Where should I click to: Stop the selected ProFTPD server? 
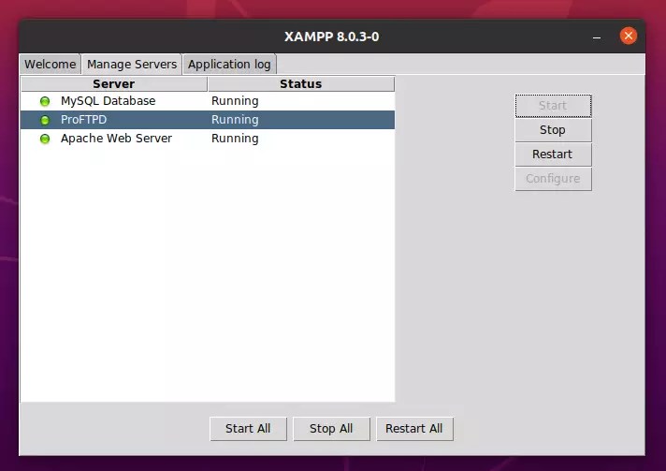(553, 129)
